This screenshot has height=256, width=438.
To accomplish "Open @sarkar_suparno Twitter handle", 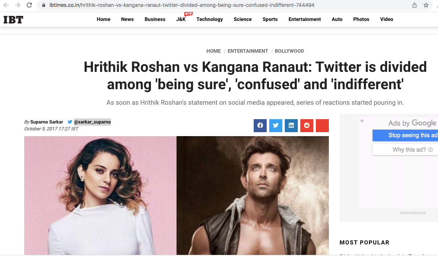I will [92, 122].
